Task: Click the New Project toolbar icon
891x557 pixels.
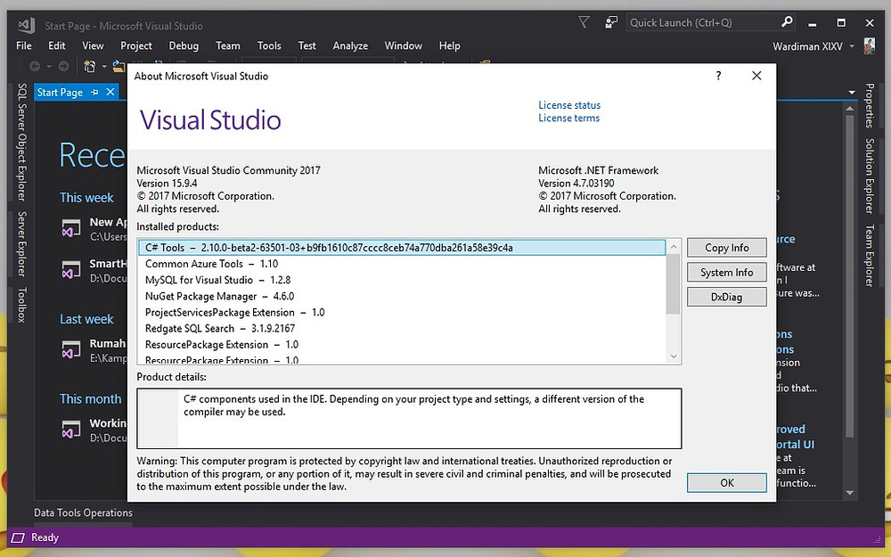Action: pyautogui.click(x=89, y=66)
